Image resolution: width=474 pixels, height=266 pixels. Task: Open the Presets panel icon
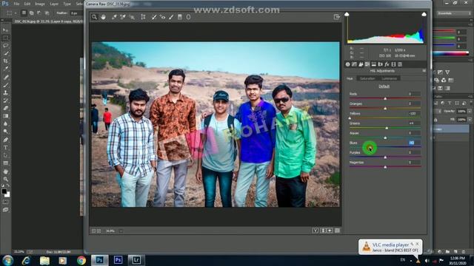[400, 64]
